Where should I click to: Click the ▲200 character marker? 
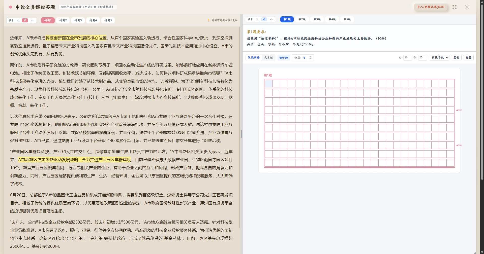tap(459, 145)
